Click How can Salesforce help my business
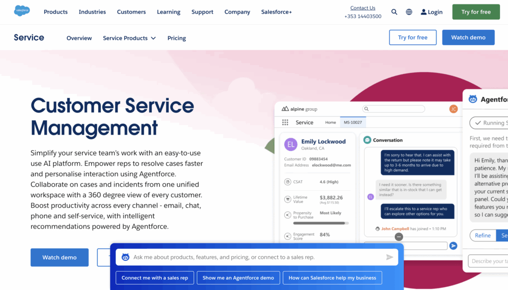Viewport: 508px width, 290px height. coord(332,278)
